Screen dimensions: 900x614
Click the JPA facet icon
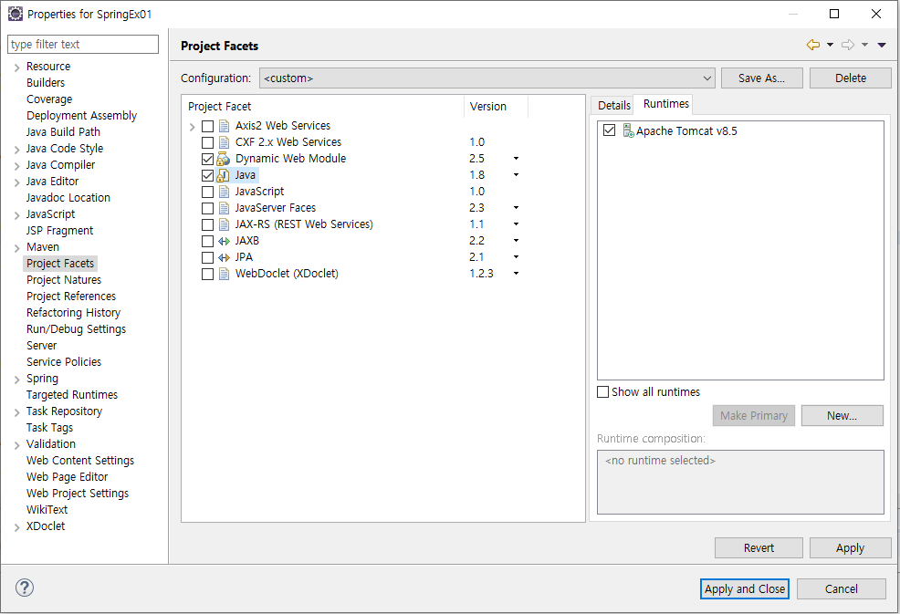pos(224,257)
